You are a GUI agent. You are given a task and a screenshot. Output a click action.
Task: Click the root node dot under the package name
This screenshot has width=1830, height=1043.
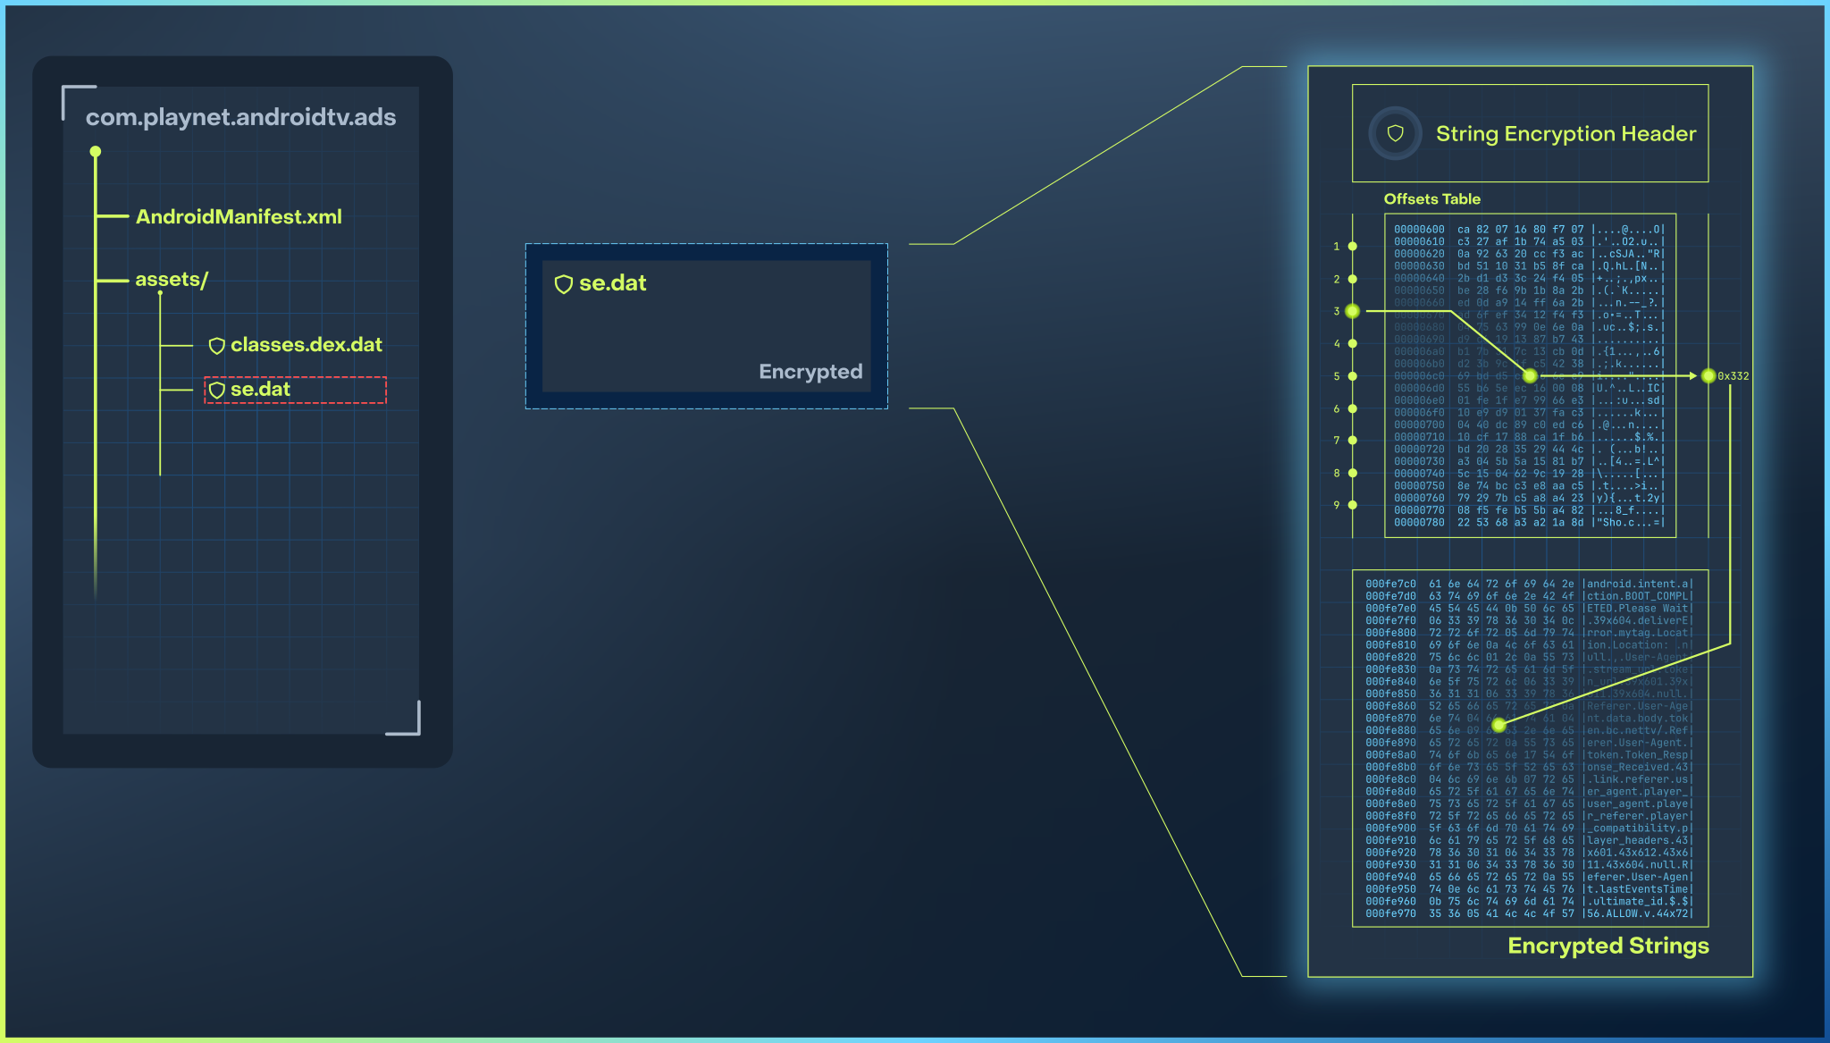[96, 152]
